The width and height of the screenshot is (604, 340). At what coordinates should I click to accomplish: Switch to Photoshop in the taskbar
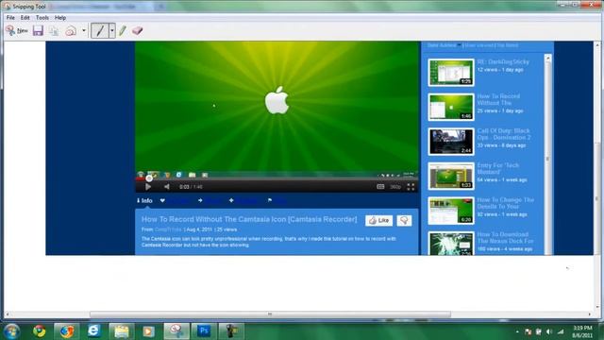[x=204, y=331]
